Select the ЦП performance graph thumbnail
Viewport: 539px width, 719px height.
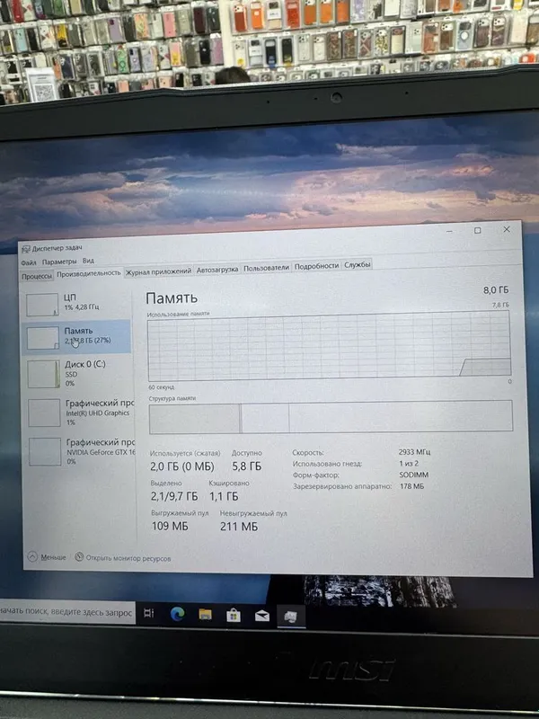coord(42,305)
